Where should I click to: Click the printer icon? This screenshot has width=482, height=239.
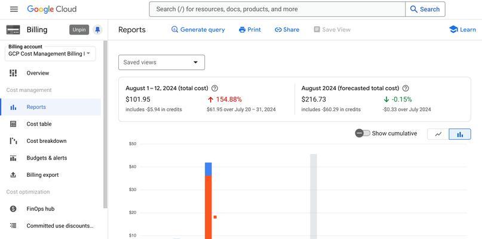pos(242,29)
